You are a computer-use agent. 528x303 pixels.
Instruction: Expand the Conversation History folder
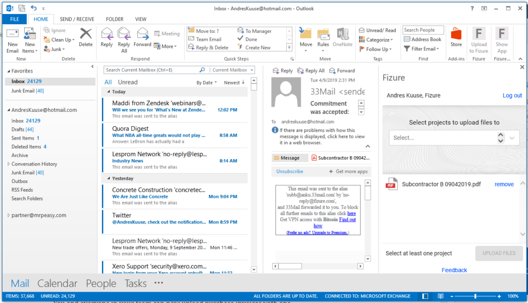click(9, 164)
